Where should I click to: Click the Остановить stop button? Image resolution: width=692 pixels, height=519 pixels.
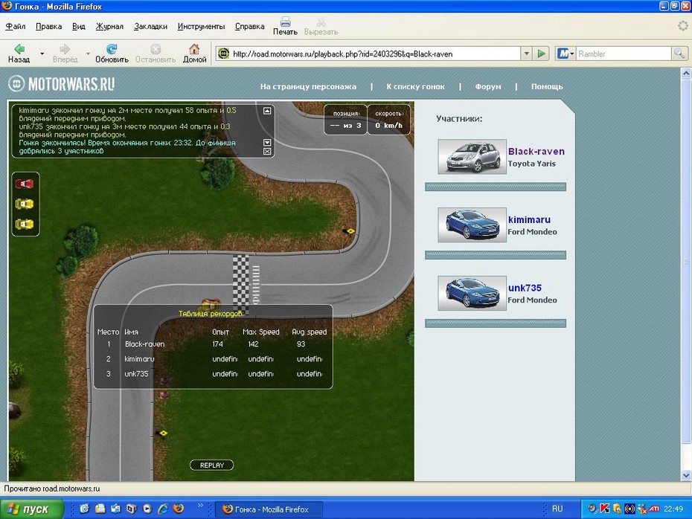pos(156,54)
